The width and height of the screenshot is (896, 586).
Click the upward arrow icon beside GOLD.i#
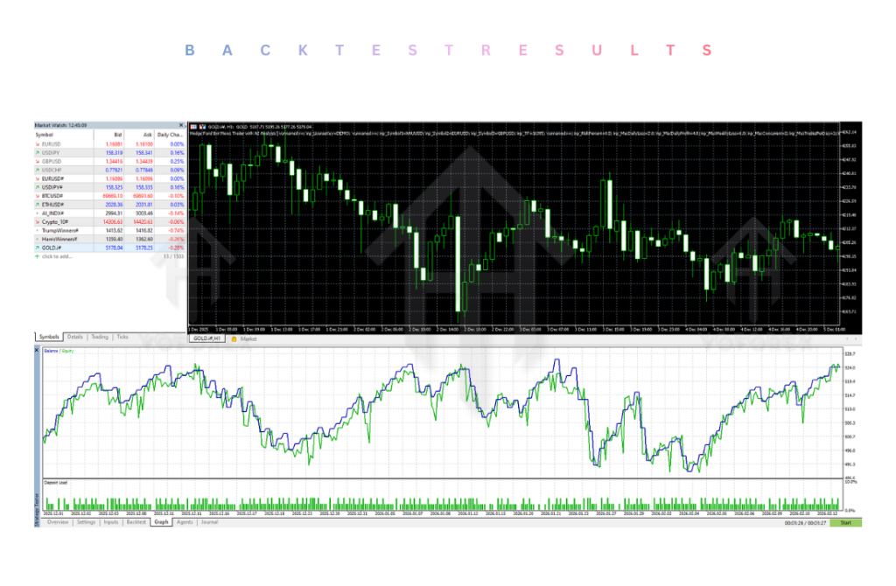click(x=38, y=245)
